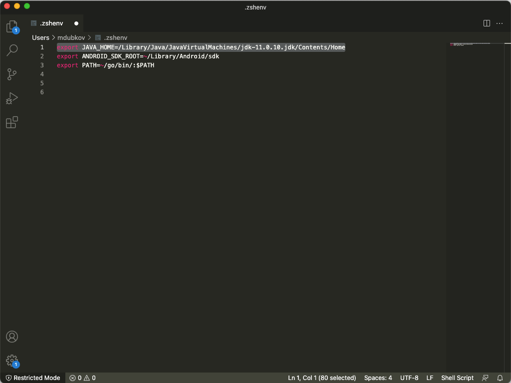Click the yellow minimize window button
The width and height of the screenshot is (511, 383).
tap(17, 6)
